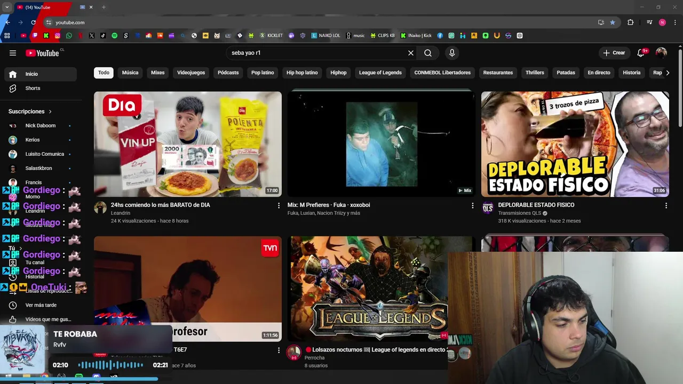Open the X (Twitter) bookmark
The width and height of the screenshot is (683, 384).
tap(92, 36)
